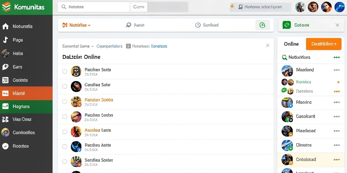Open more options for Maodend
The height and width of the screenshot is (173, 347).
click(336, 70)
